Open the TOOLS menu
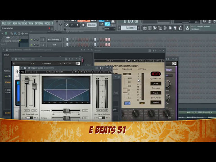This screenshot has width=216, height=162. click(x=47, y=23)
